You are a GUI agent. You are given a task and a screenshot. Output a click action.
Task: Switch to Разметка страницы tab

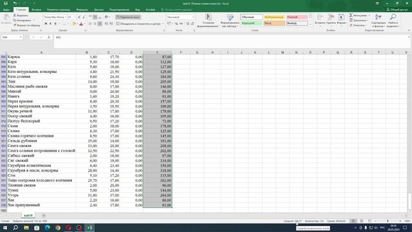59,10
